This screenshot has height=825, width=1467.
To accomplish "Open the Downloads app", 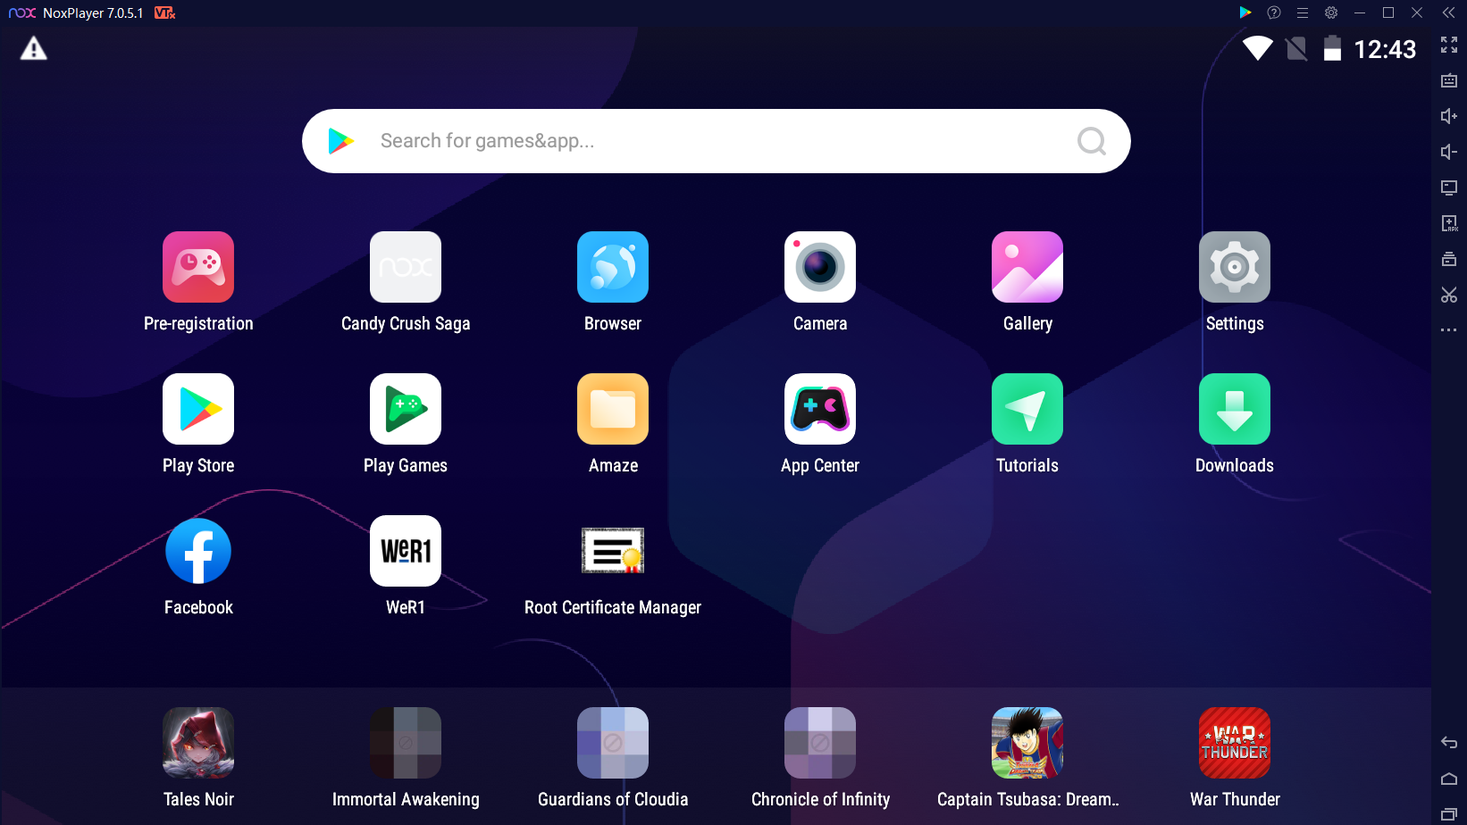I will click(x=1235, y=409).
